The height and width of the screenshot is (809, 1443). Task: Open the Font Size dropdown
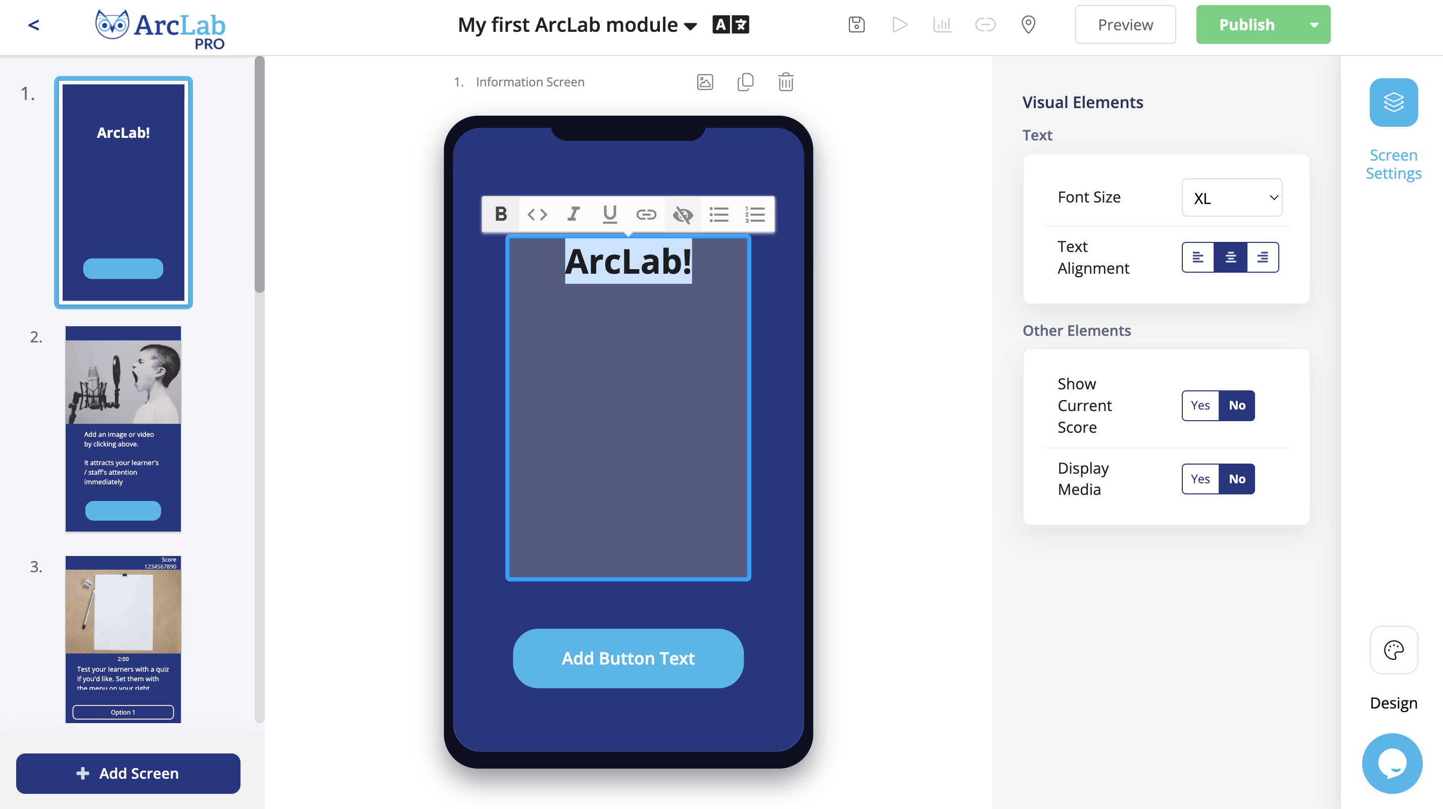[1231, 197]
